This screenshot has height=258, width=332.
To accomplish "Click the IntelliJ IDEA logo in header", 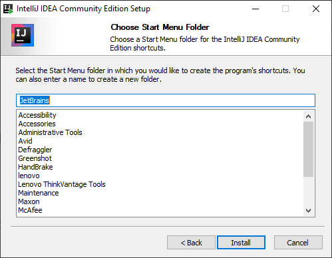I will [x=23, y=35].
